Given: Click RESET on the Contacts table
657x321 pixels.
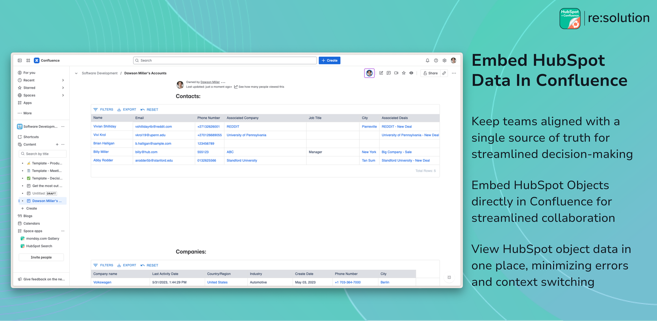Looking at the screenshot, I should [149, 109].
